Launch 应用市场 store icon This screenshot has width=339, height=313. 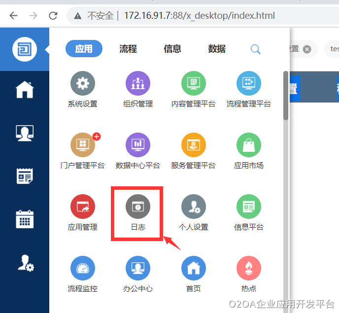coord(248,145)
